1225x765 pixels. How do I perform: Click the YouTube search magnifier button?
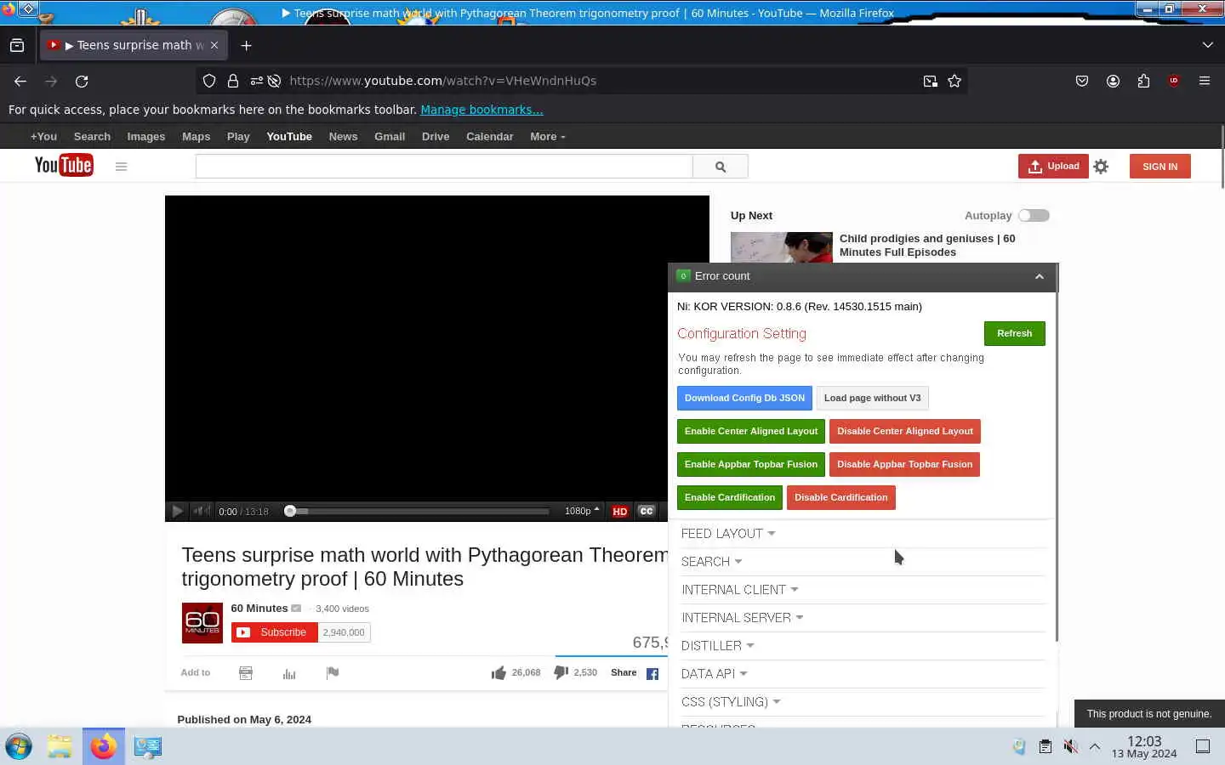coord(721,167)
